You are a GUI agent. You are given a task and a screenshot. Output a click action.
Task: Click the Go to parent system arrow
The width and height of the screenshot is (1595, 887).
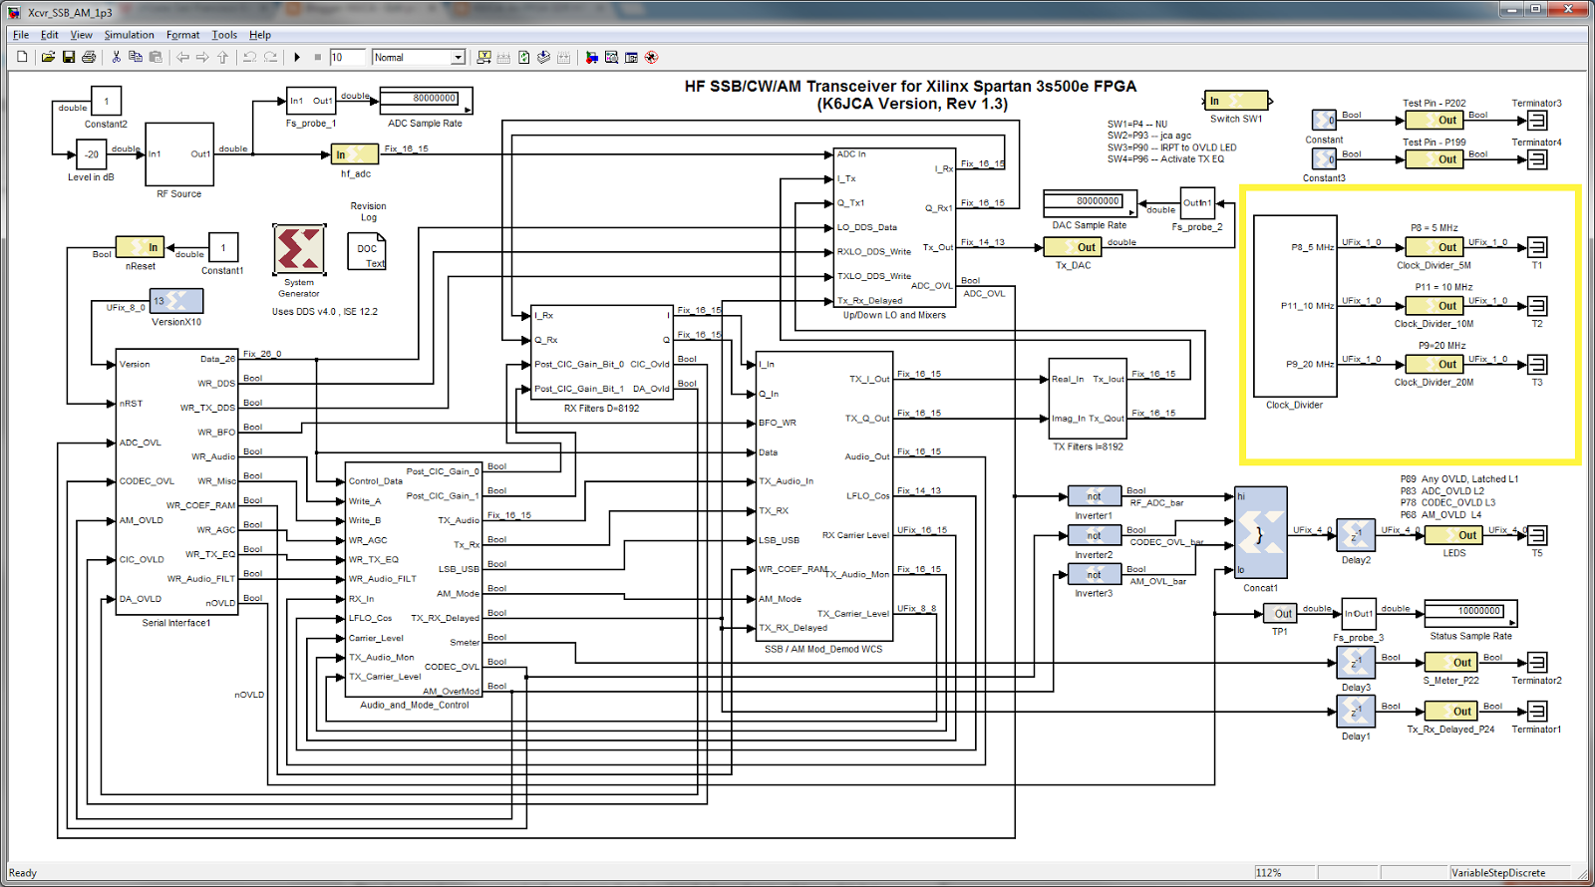point(222,57)
